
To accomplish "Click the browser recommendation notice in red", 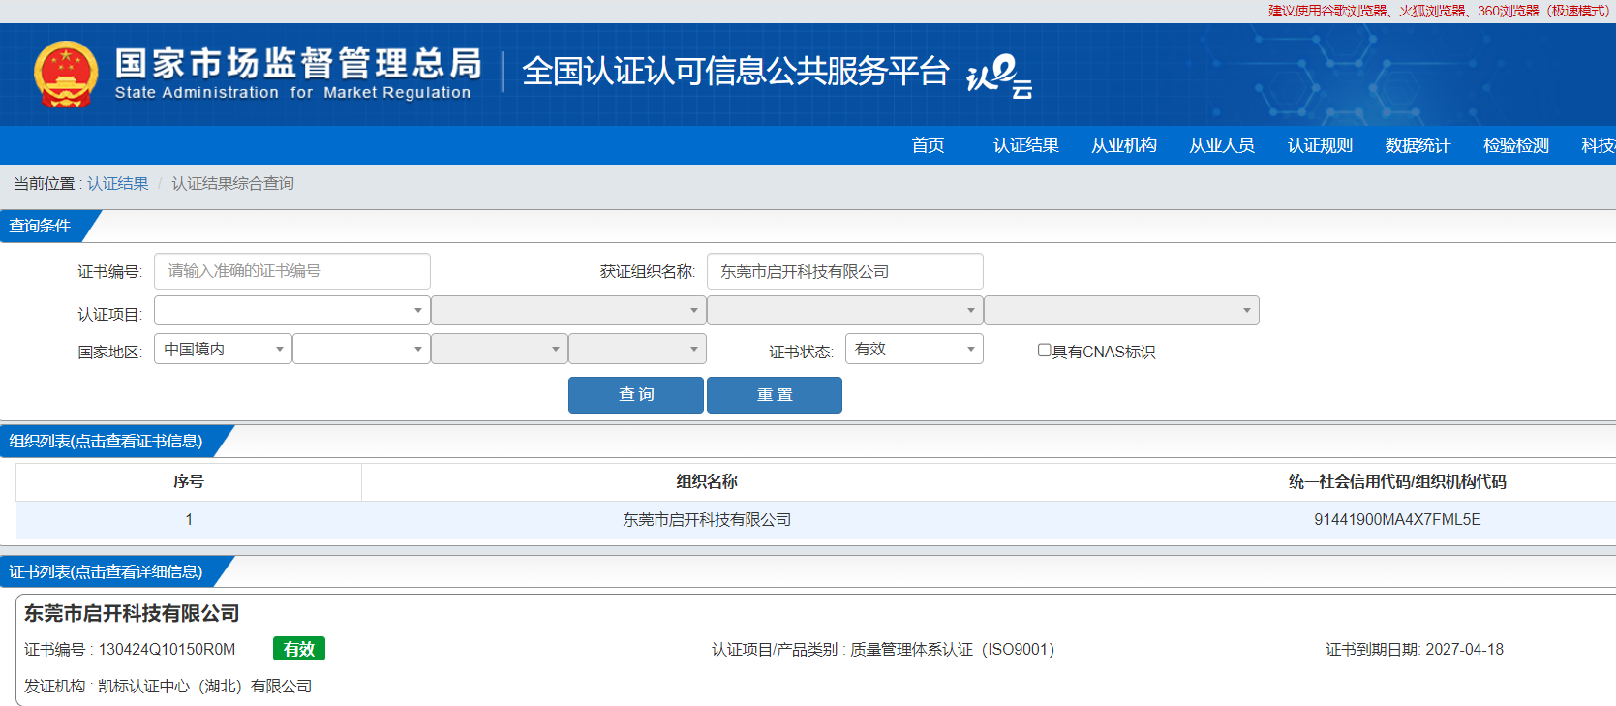I will tap(1439, 11).
